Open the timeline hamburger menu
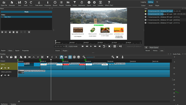 coord(2,57)
